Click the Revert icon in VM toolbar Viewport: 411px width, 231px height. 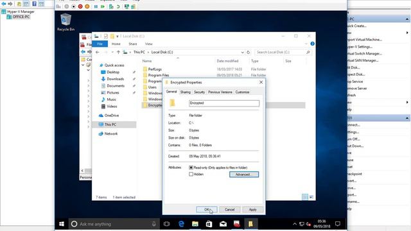coord(118,6)
